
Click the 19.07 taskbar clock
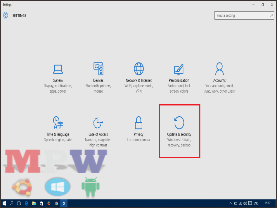coord(268,203)
